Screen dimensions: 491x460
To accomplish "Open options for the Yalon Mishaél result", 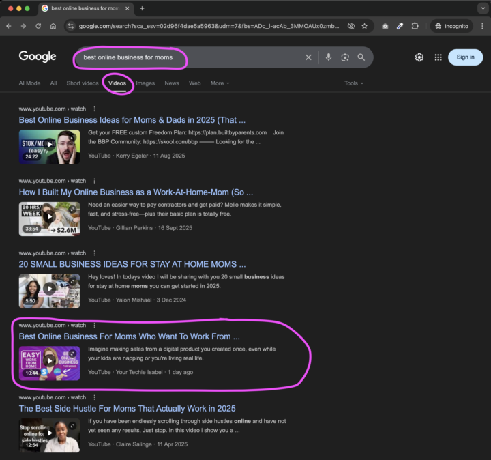I will [x=95, y=253].
